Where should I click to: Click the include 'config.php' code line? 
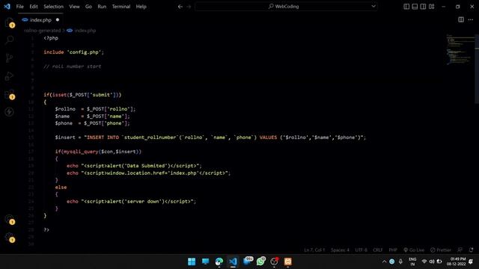pyautogui.click(x=73, y=52)
